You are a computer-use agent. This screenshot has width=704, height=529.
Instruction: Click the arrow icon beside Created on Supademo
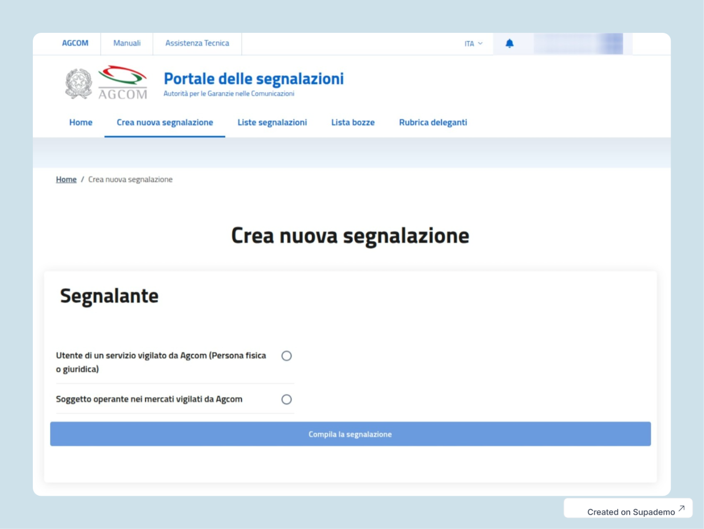(x=681, y=508)
